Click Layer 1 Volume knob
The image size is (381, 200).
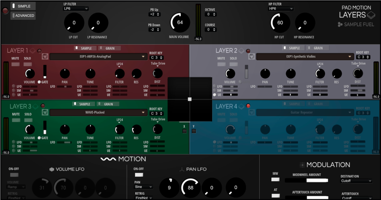(30, 74)
